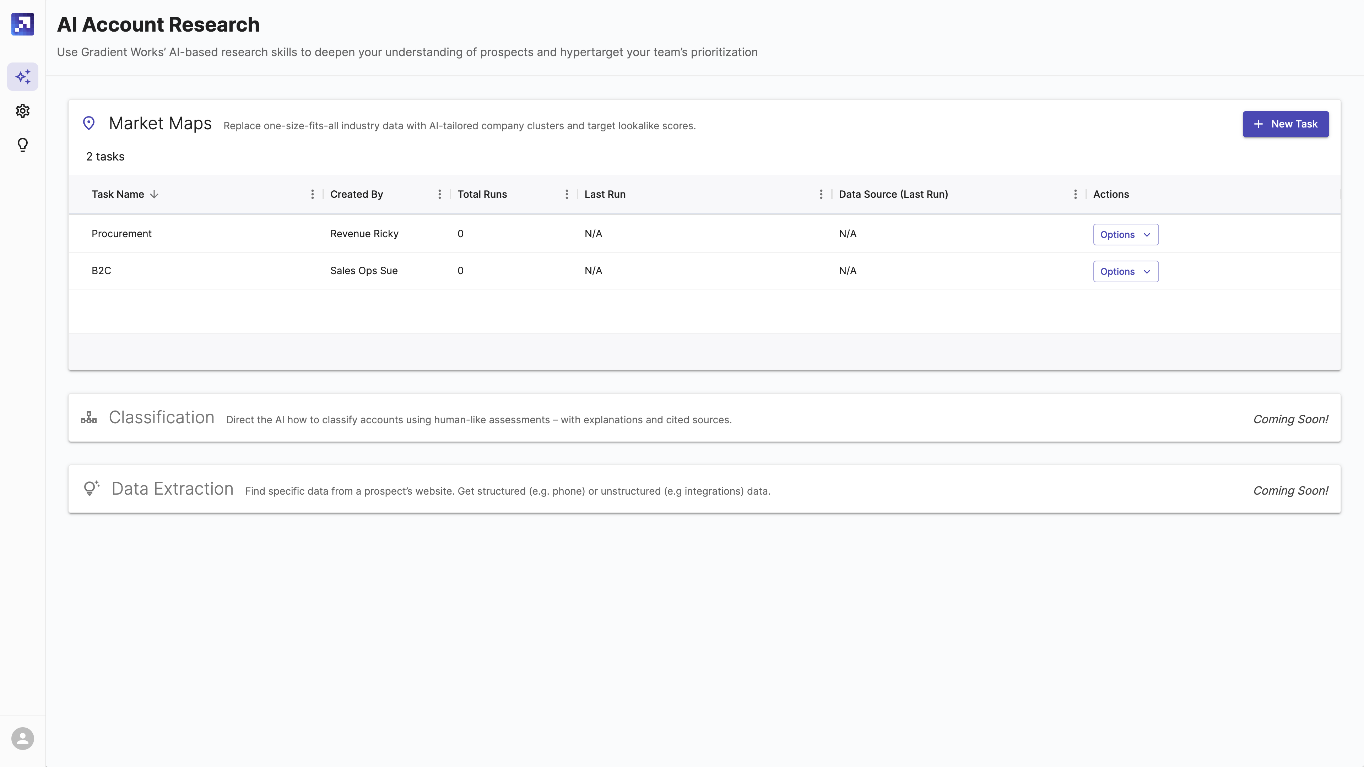Open the user profile avatar
The width and height of the screenshot is (1364, 767).
click(23, 738)
